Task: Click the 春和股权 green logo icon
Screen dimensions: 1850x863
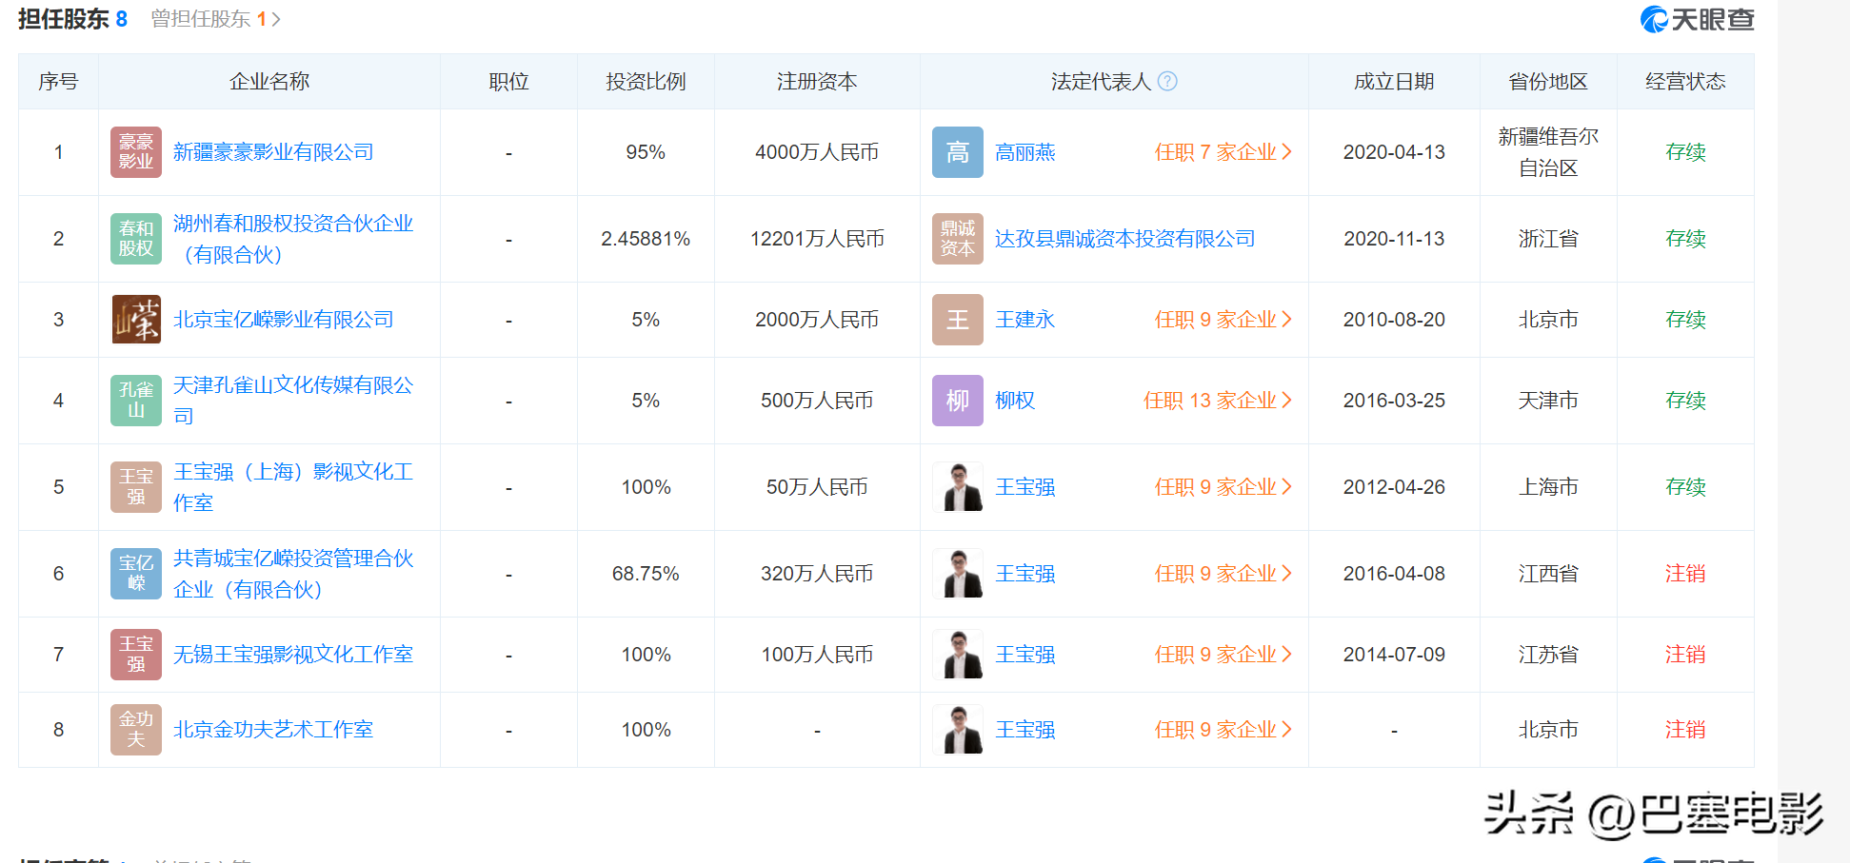Action: coord(136,239)
